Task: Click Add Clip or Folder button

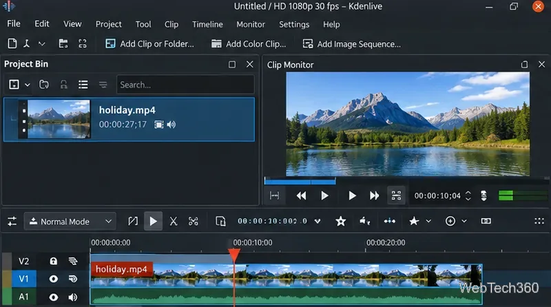Action: 149,44
